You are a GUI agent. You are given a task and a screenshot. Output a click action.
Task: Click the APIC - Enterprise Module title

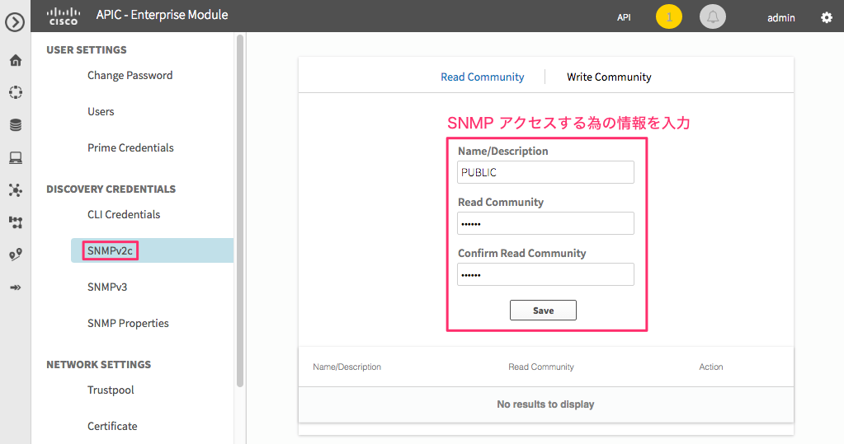[x=162, y=15]
